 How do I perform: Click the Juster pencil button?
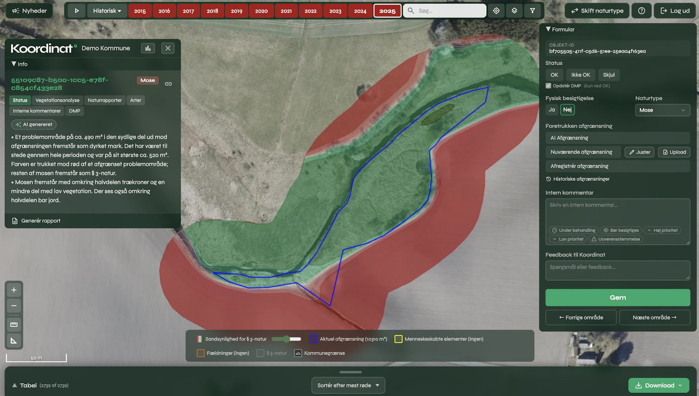[640, 152]
